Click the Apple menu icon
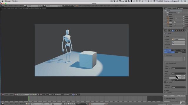The height and width of the screenshot is (105, 188). click(3, 1)
